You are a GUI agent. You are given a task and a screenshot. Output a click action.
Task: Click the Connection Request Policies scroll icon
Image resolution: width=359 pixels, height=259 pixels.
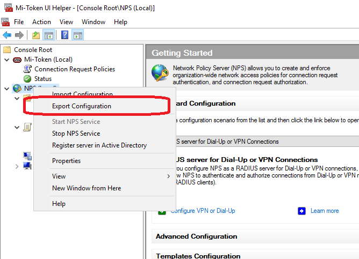tap(27, 69)
